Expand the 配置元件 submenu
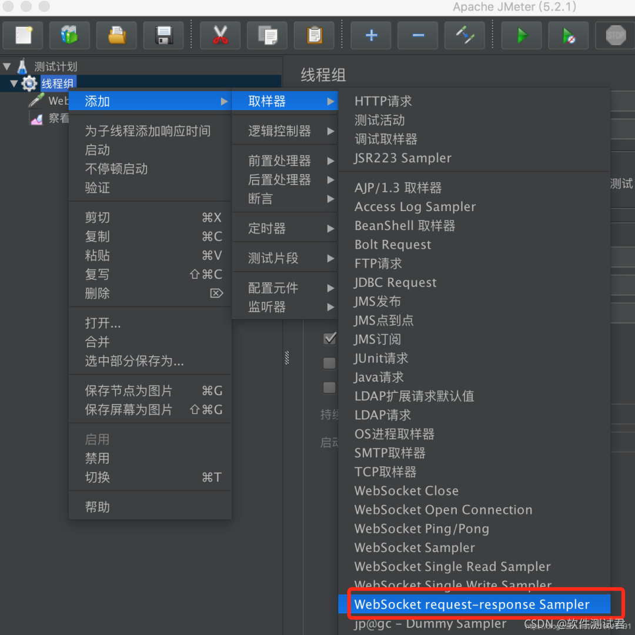 (285, 288)
